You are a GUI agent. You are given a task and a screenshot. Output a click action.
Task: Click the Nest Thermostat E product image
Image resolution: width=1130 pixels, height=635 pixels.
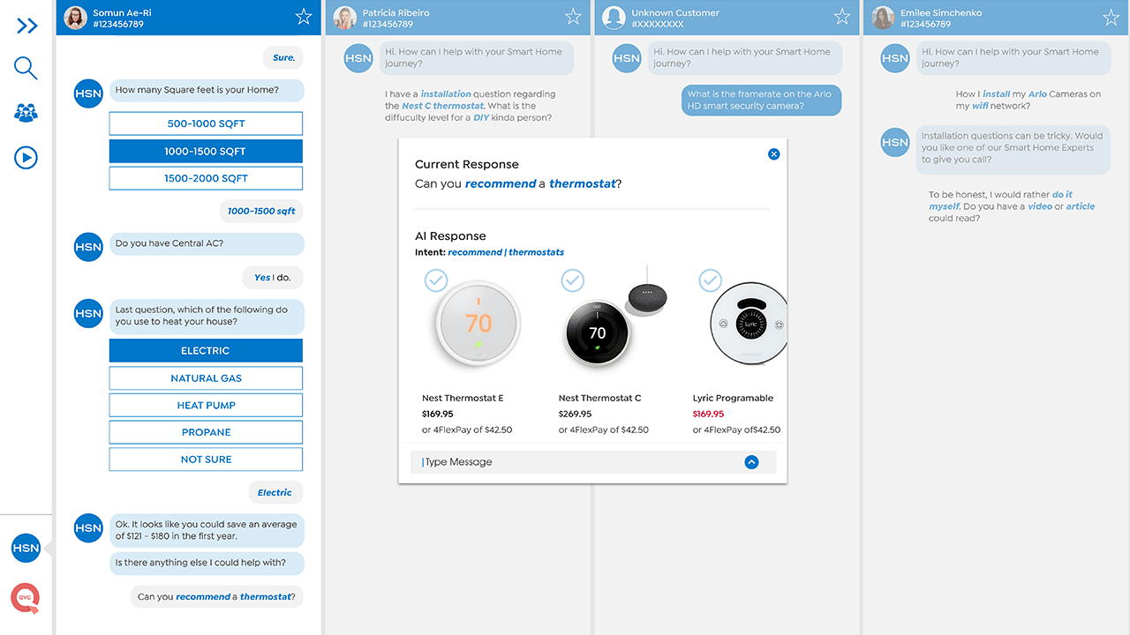478,322
